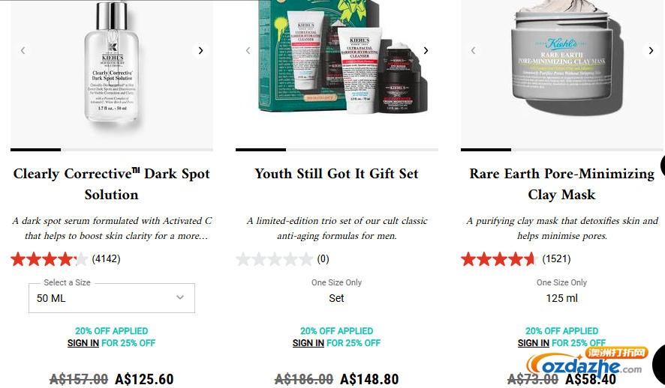Show next Rare Earth Clay Mask image
This screenshot has width=665, height=388.
[x=651, y=50]
